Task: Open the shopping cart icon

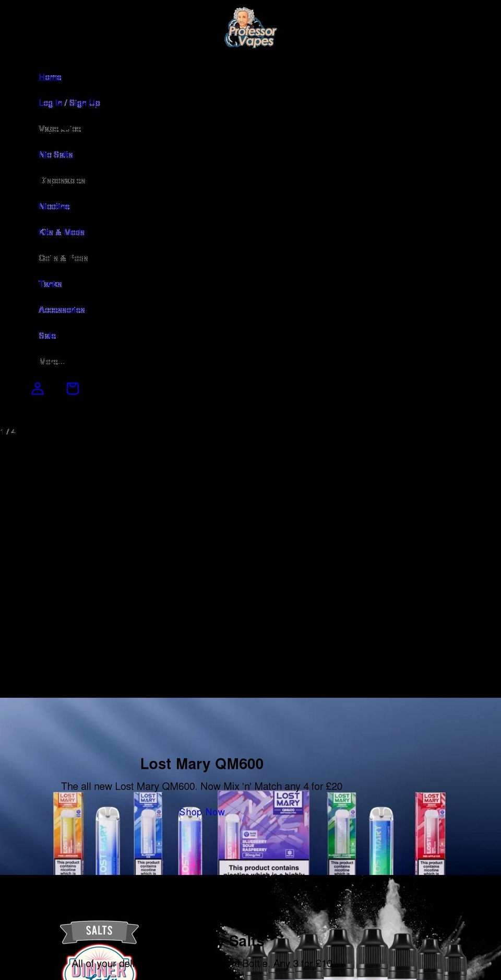Action: click(x=73, y=388)
